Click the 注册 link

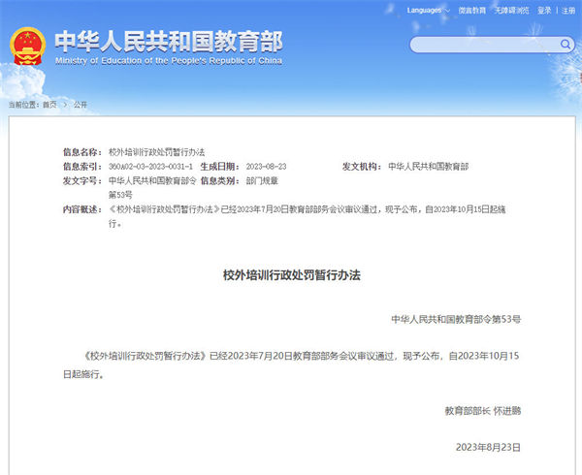click(x=568, y=11)
